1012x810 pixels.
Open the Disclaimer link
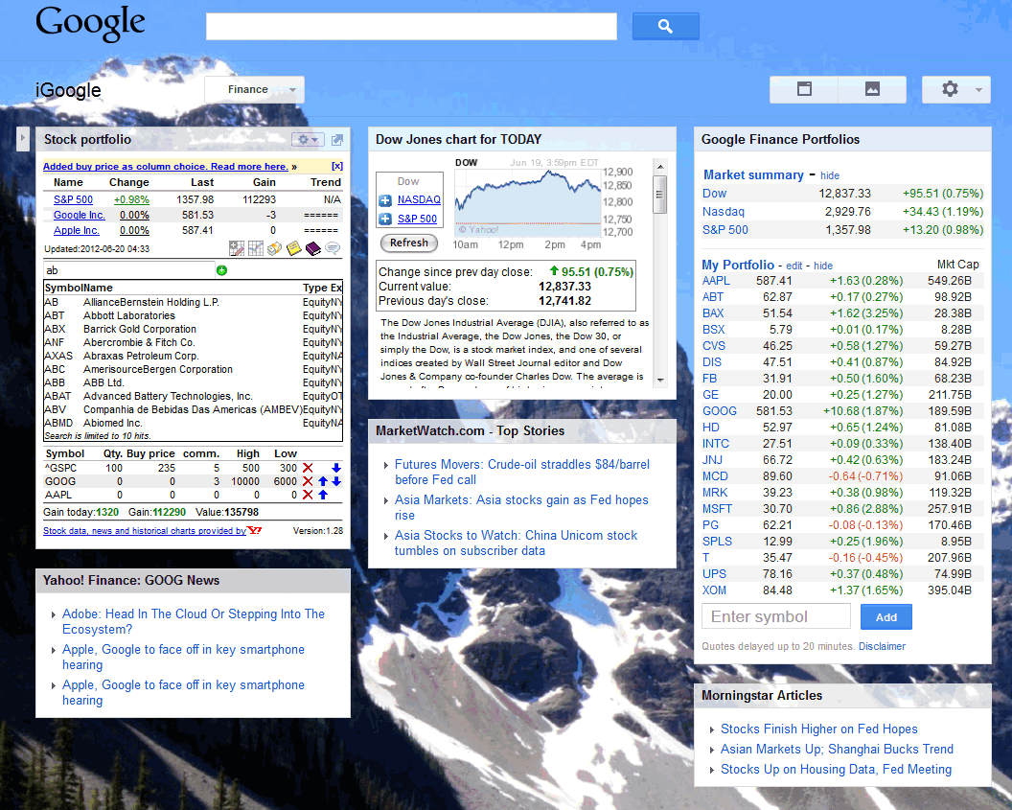(882, 646)
